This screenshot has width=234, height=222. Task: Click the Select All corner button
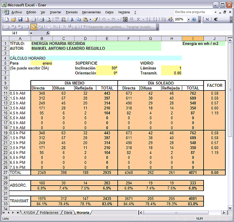coord(5,38)
